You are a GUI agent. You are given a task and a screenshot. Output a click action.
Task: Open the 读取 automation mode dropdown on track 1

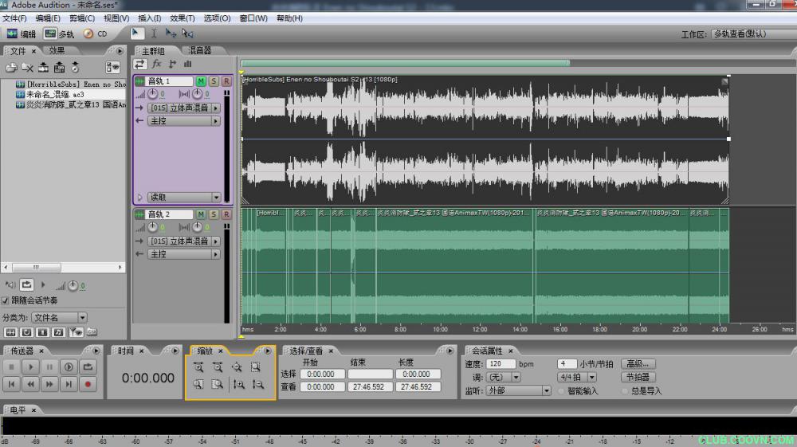click(x=184, y=198)
